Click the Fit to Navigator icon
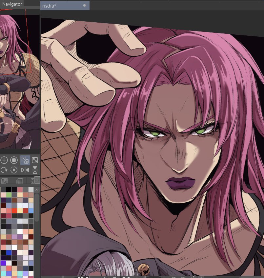Viewport: 264px width, 278px height. (35, 160)
